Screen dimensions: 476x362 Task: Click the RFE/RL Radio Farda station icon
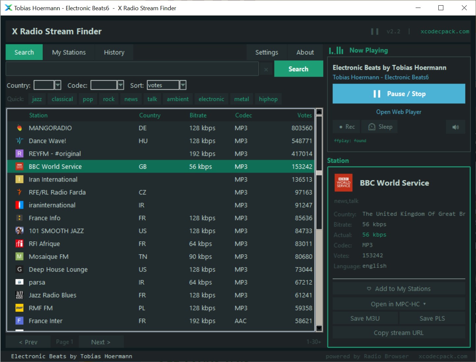pyautogui.click(x=19, y=192)
